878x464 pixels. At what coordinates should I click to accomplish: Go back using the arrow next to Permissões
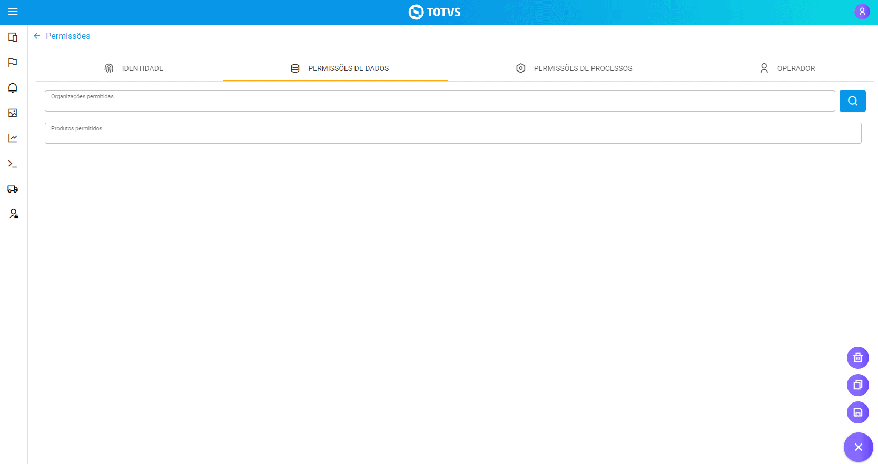click(x=37, y=36)
